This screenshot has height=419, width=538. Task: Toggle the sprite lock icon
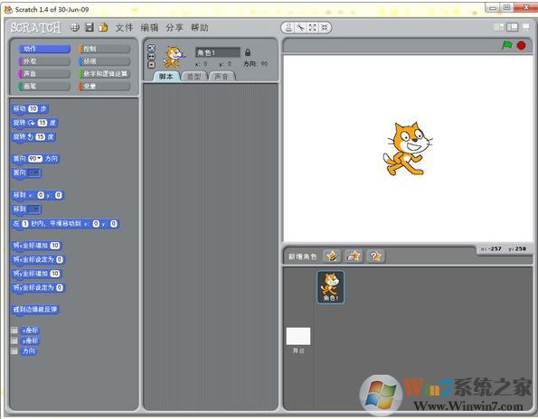point(248,52)
